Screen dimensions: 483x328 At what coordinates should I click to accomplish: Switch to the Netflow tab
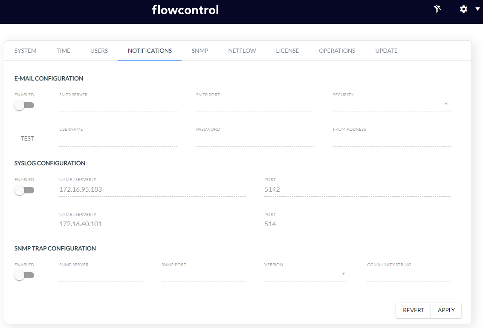(242, 51)
